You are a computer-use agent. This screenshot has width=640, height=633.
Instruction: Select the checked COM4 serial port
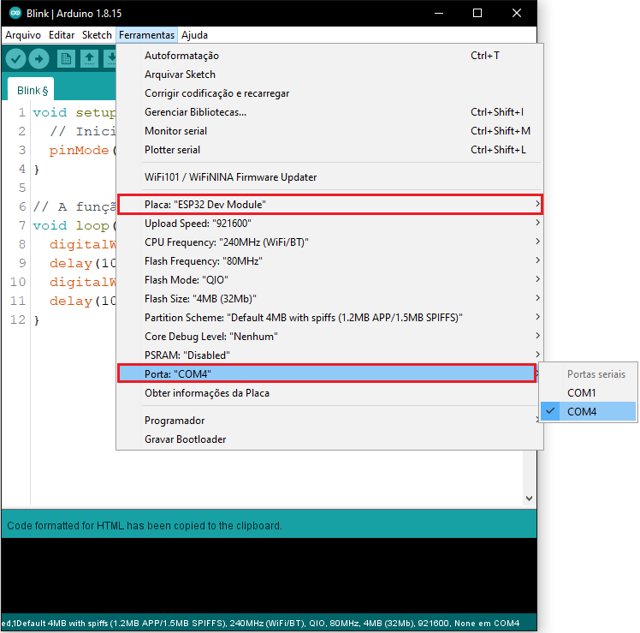point(588,411)
